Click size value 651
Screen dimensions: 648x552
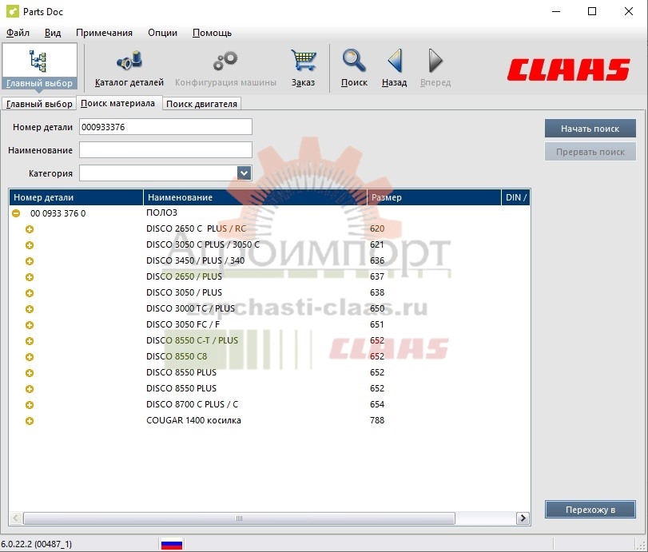[377, 324]
